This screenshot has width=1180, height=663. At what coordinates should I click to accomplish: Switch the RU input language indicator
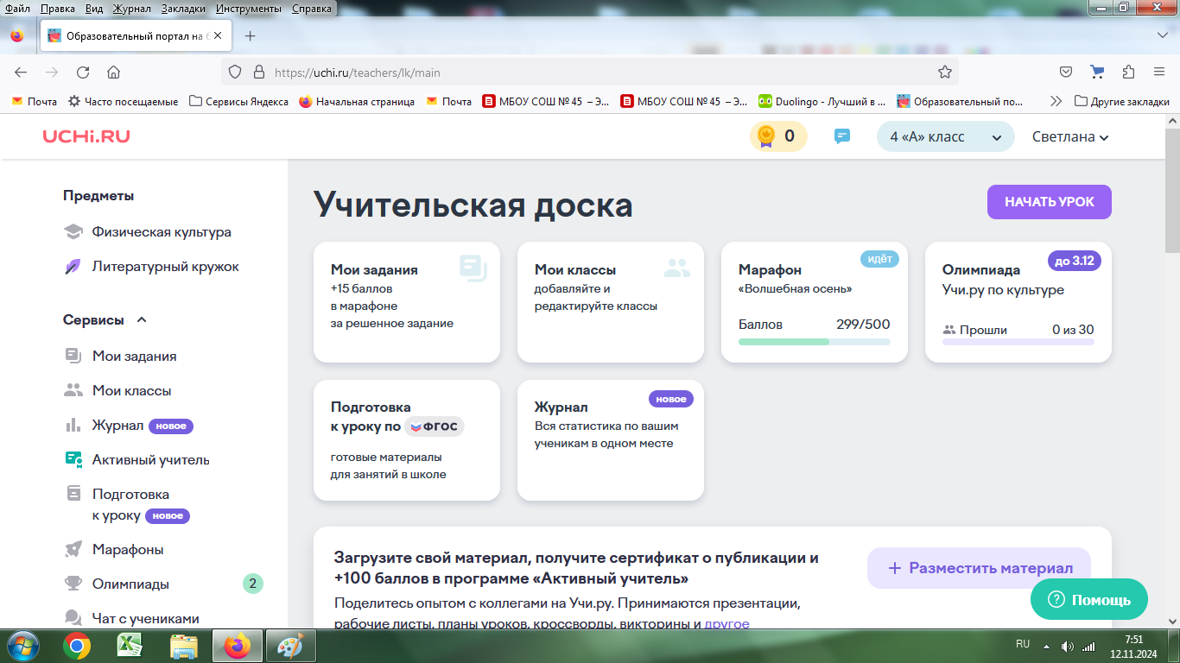coord(1023,645)
